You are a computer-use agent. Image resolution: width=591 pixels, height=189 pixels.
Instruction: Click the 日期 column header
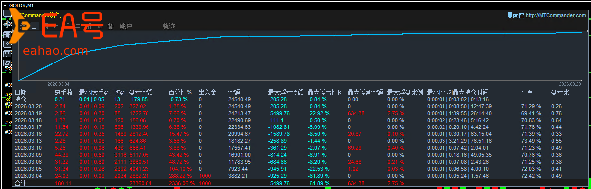click(21, 92)
